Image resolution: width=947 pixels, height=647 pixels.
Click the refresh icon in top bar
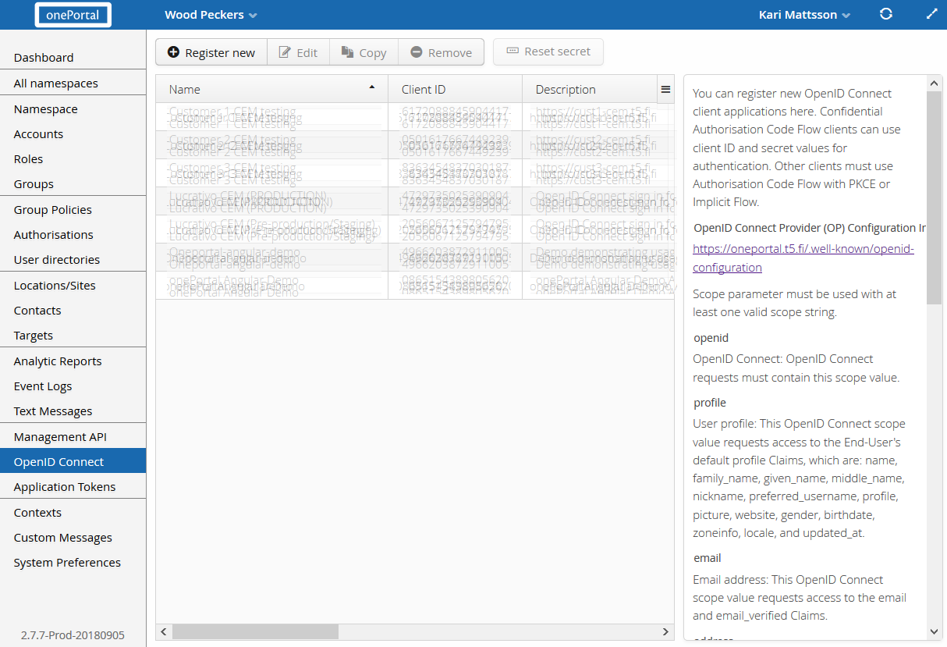(x=885, y=14)
